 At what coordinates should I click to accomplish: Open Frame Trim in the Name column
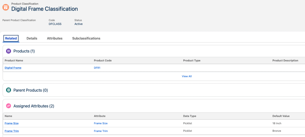tap(12, 131)
